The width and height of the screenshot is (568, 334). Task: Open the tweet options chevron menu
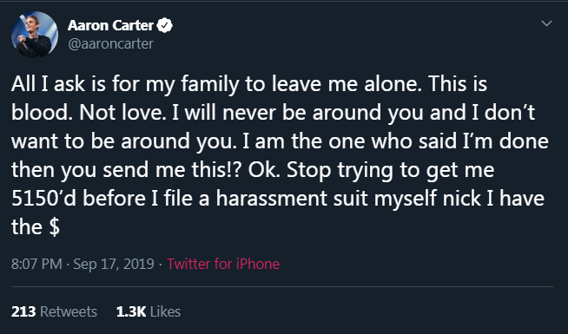click(546, 23)
